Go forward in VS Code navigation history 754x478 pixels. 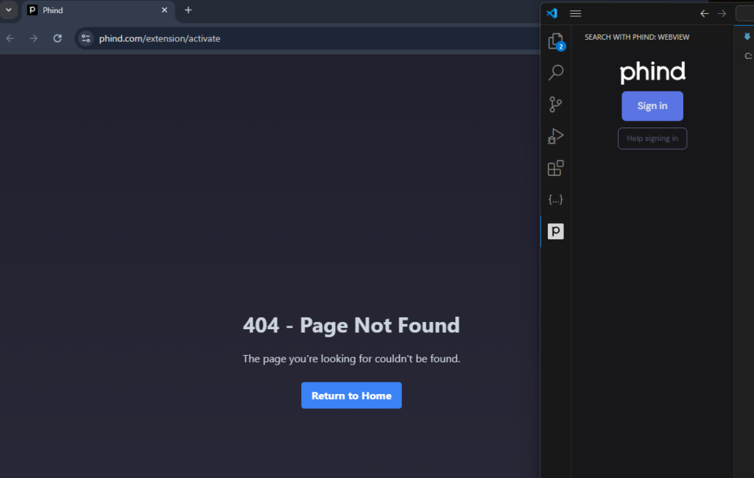pos(722,13)
